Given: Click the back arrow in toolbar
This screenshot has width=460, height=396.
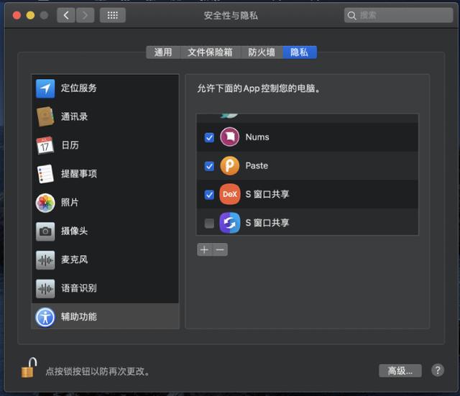Looking at the screenshot, I should coord(66,15).
